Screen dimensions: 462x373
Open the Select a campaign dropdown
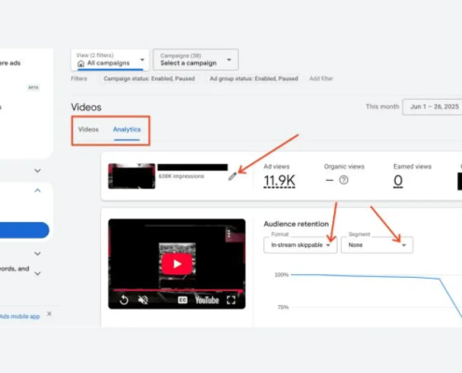point(196,60)
